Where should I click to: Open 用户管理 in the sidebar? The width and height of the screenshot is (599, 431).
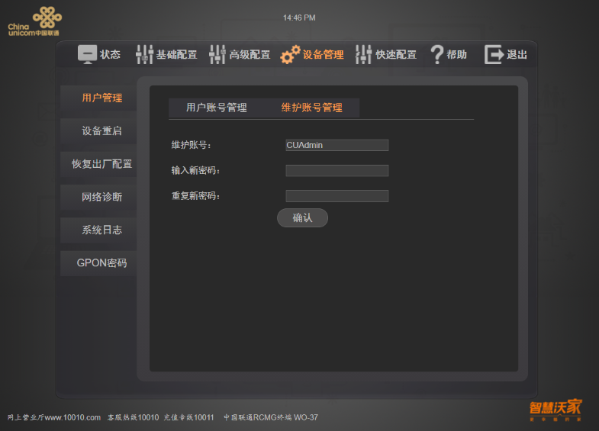pyautogui.click(x=98, y=98)
